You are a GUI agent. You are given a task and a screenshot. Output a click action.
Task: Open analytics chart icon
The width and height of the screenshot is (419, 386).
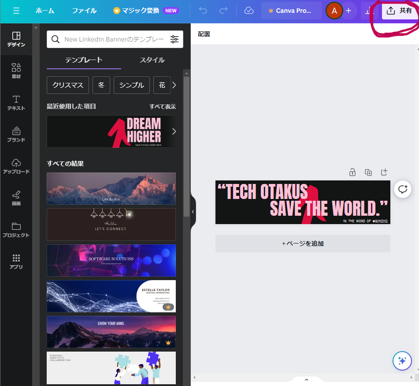[369, 11]
